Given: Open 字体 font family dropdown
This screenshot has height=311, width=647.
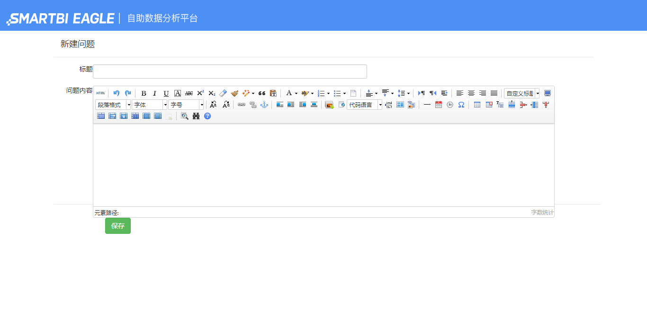Looking at the screenshot, I should click(x=150, y=105).
